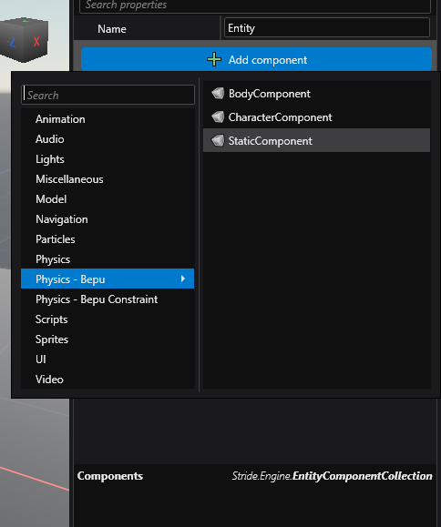Select the Particles category

[108, 239]
